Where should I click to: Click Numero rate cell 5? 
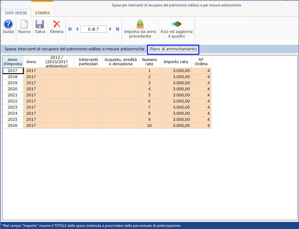tap(150, 95)
